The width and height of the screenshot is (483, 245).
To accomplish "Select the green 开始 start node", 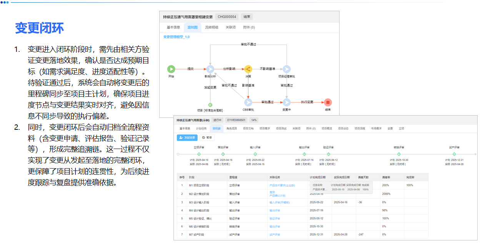I will (x=172, y=69).
